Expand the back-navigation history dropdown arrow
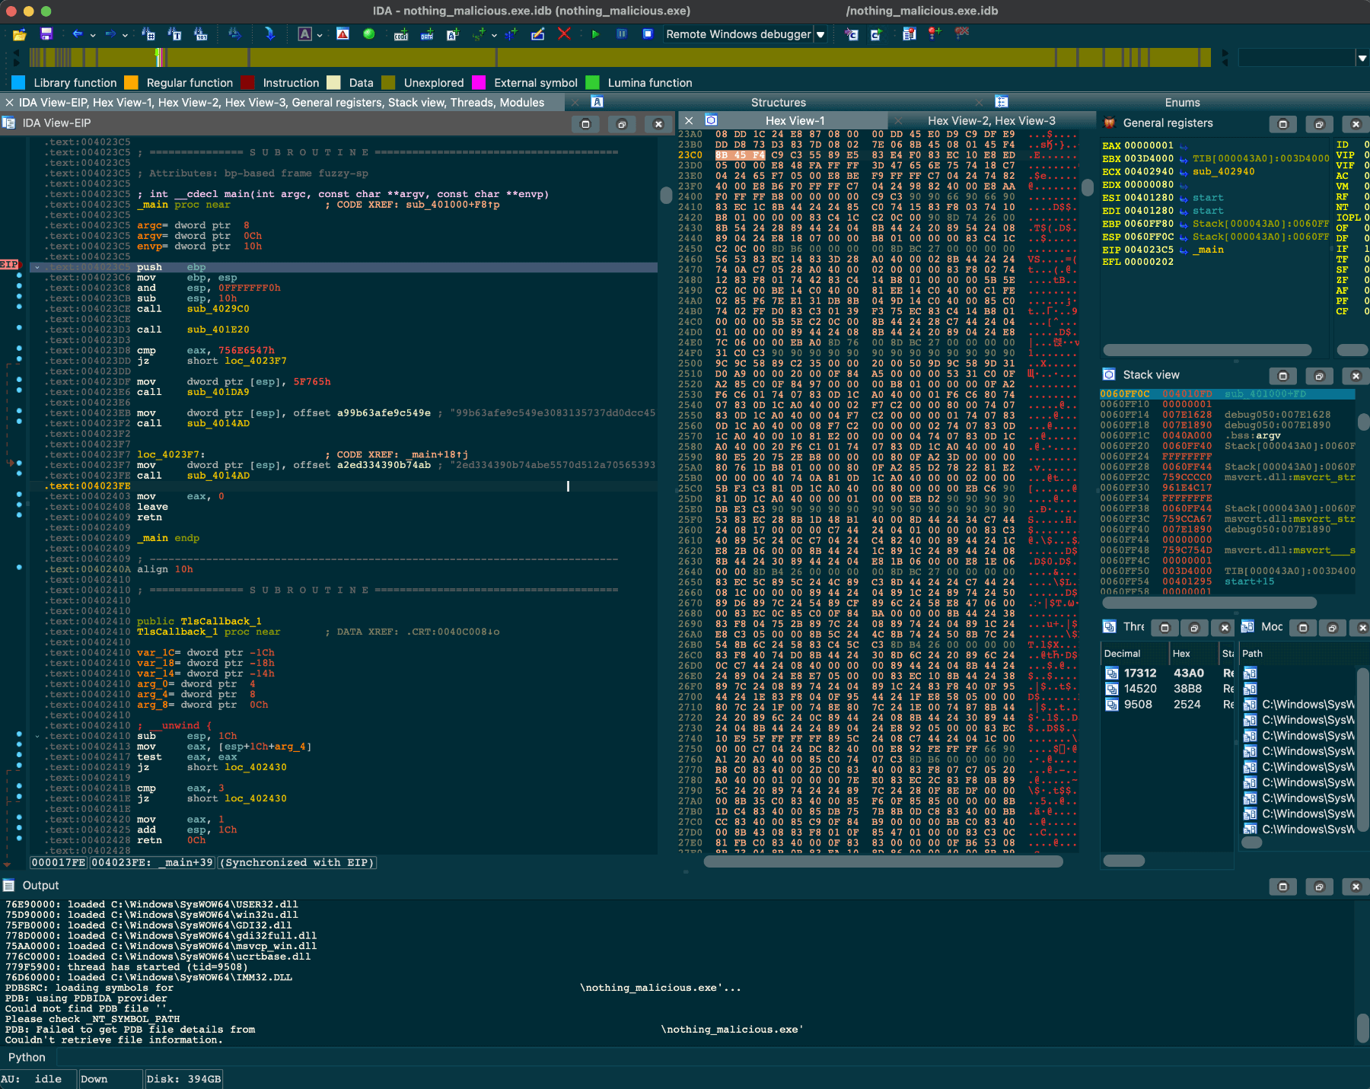The width and height of the screenshot is (1370, 1089). click(93, 35)
